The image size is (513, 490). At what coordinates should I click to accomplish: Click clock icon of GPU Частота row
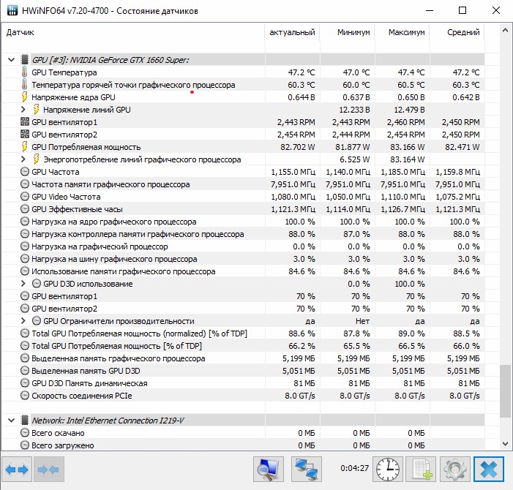(25, 172)
